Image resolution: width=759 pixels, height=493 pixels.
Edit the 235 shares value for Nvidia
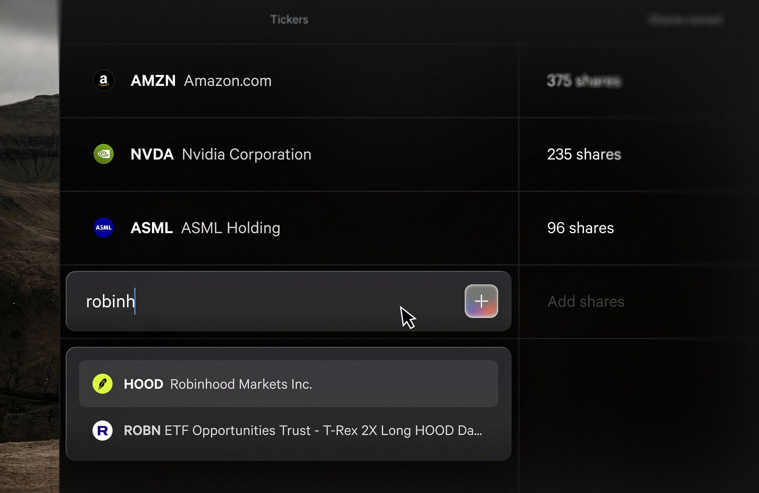pos(584,154)
